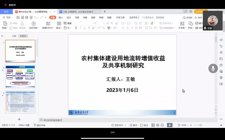Open the zoom percentage dropdown at 63%

point(185,125)
